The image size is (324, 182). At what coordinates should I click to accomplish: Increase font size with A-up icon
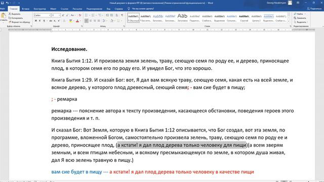pyautogui.click(x=63, y=15)
